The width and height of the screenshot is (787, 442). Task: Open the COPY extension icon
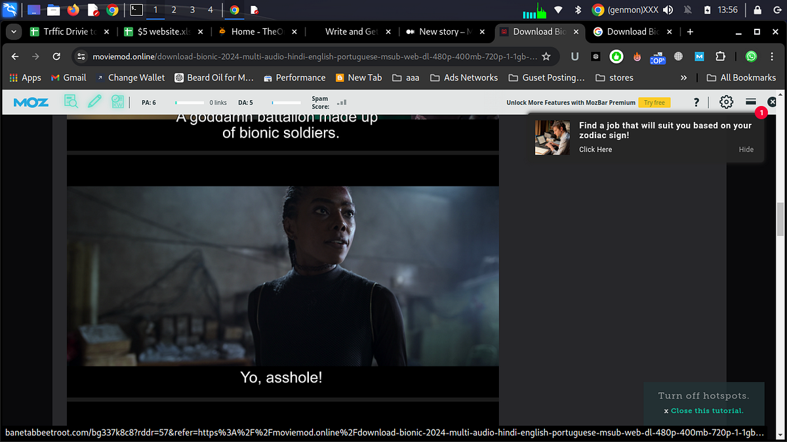(657, 58)
